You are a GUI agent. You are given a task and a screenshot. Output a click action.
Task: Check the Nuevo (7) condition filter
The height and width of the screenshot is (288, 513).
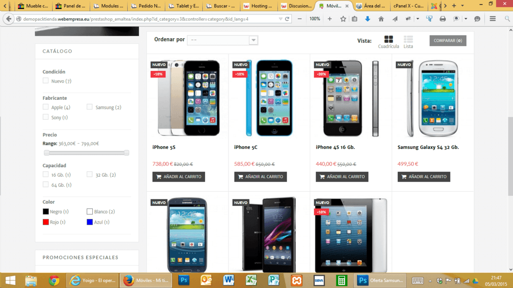click(46, 81)
